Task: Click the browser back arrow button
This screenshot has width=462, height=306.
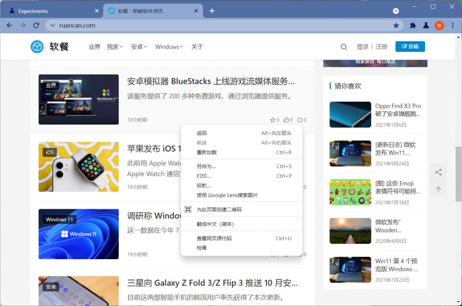Action: [x=9, y=26]
